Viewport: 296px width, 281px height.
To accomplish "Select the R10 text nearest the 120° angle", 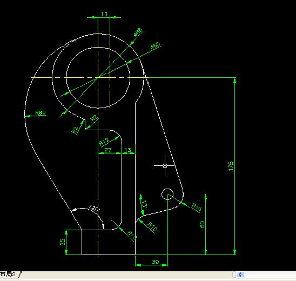I will (x=132, y=235).
